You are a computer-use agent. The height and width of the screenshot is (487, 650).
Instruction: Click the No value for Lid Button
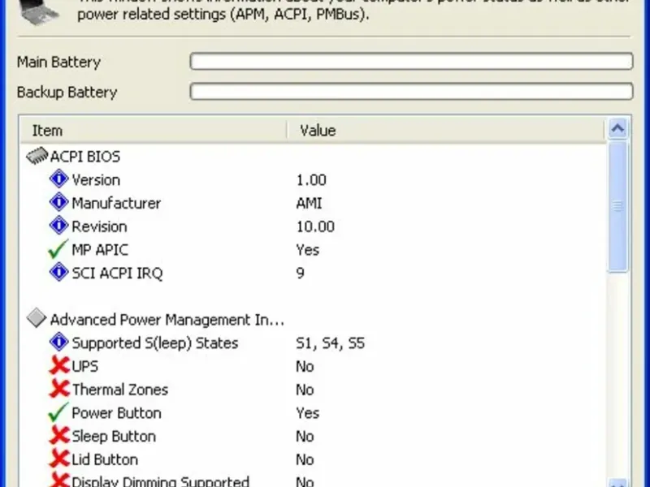click(x=305, y=459)
